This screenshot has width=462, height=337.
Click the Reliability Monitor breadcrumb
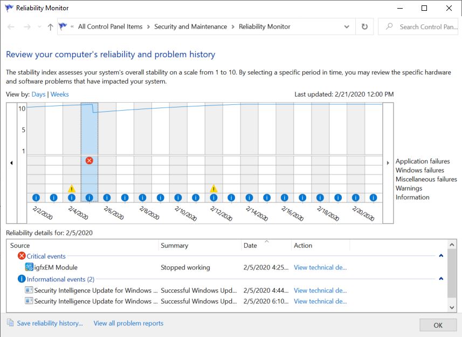tap(265, 26)
